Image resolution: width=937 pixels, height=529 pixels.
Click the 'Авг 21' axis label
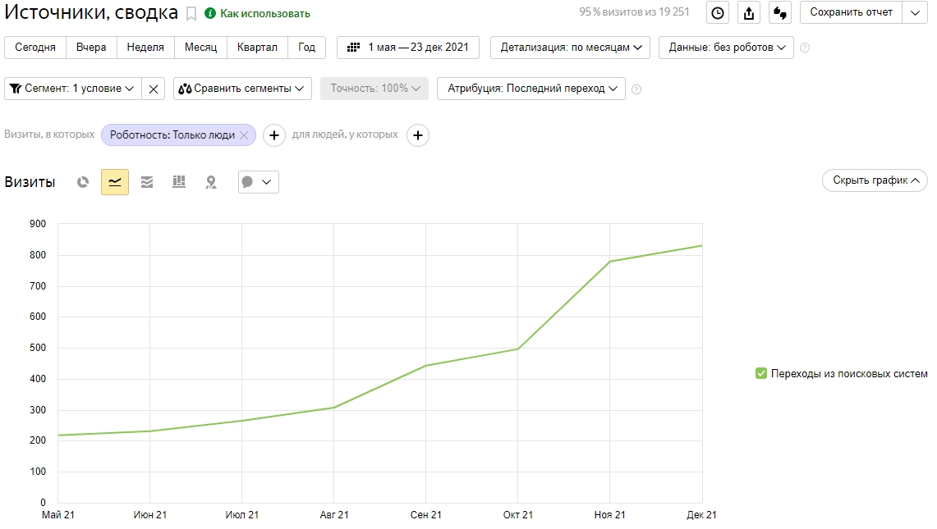click(x=334, y=515)
